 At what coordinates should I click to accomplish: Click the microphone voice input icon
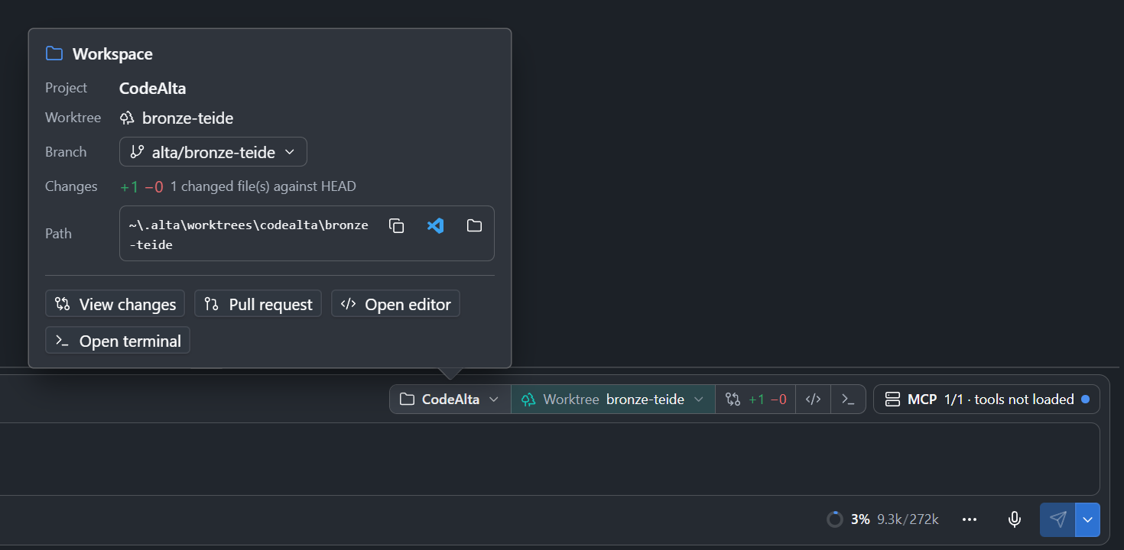(x=1015, y=519)
